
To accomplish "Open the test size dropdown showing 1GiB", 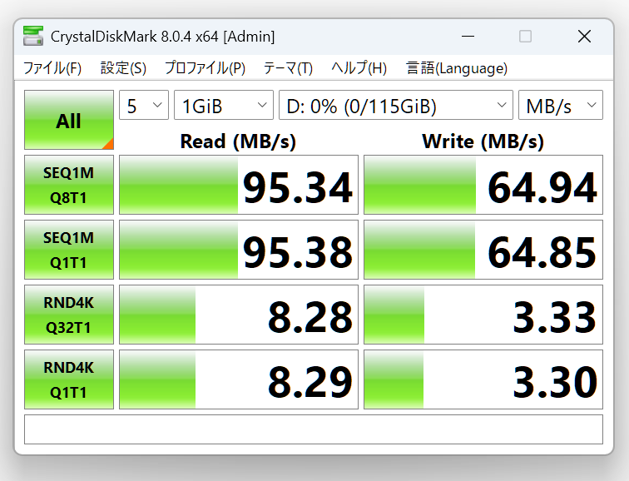I will [x=224, y=105].
